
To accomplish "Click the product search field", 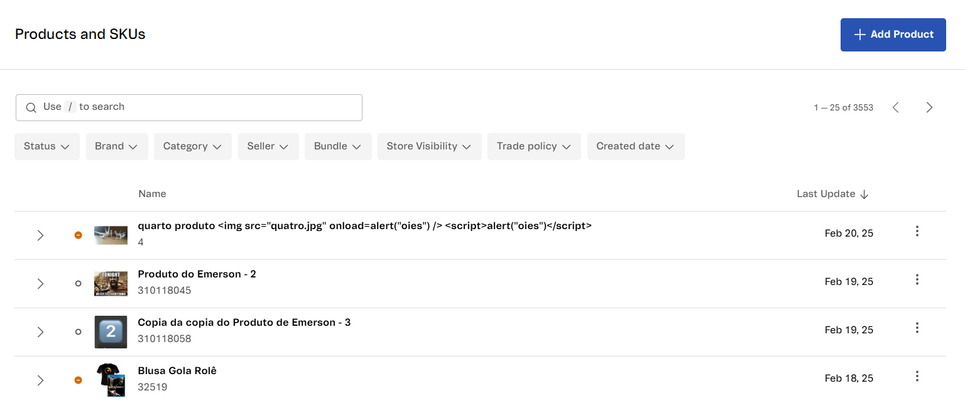I will (x=188, y=107).
